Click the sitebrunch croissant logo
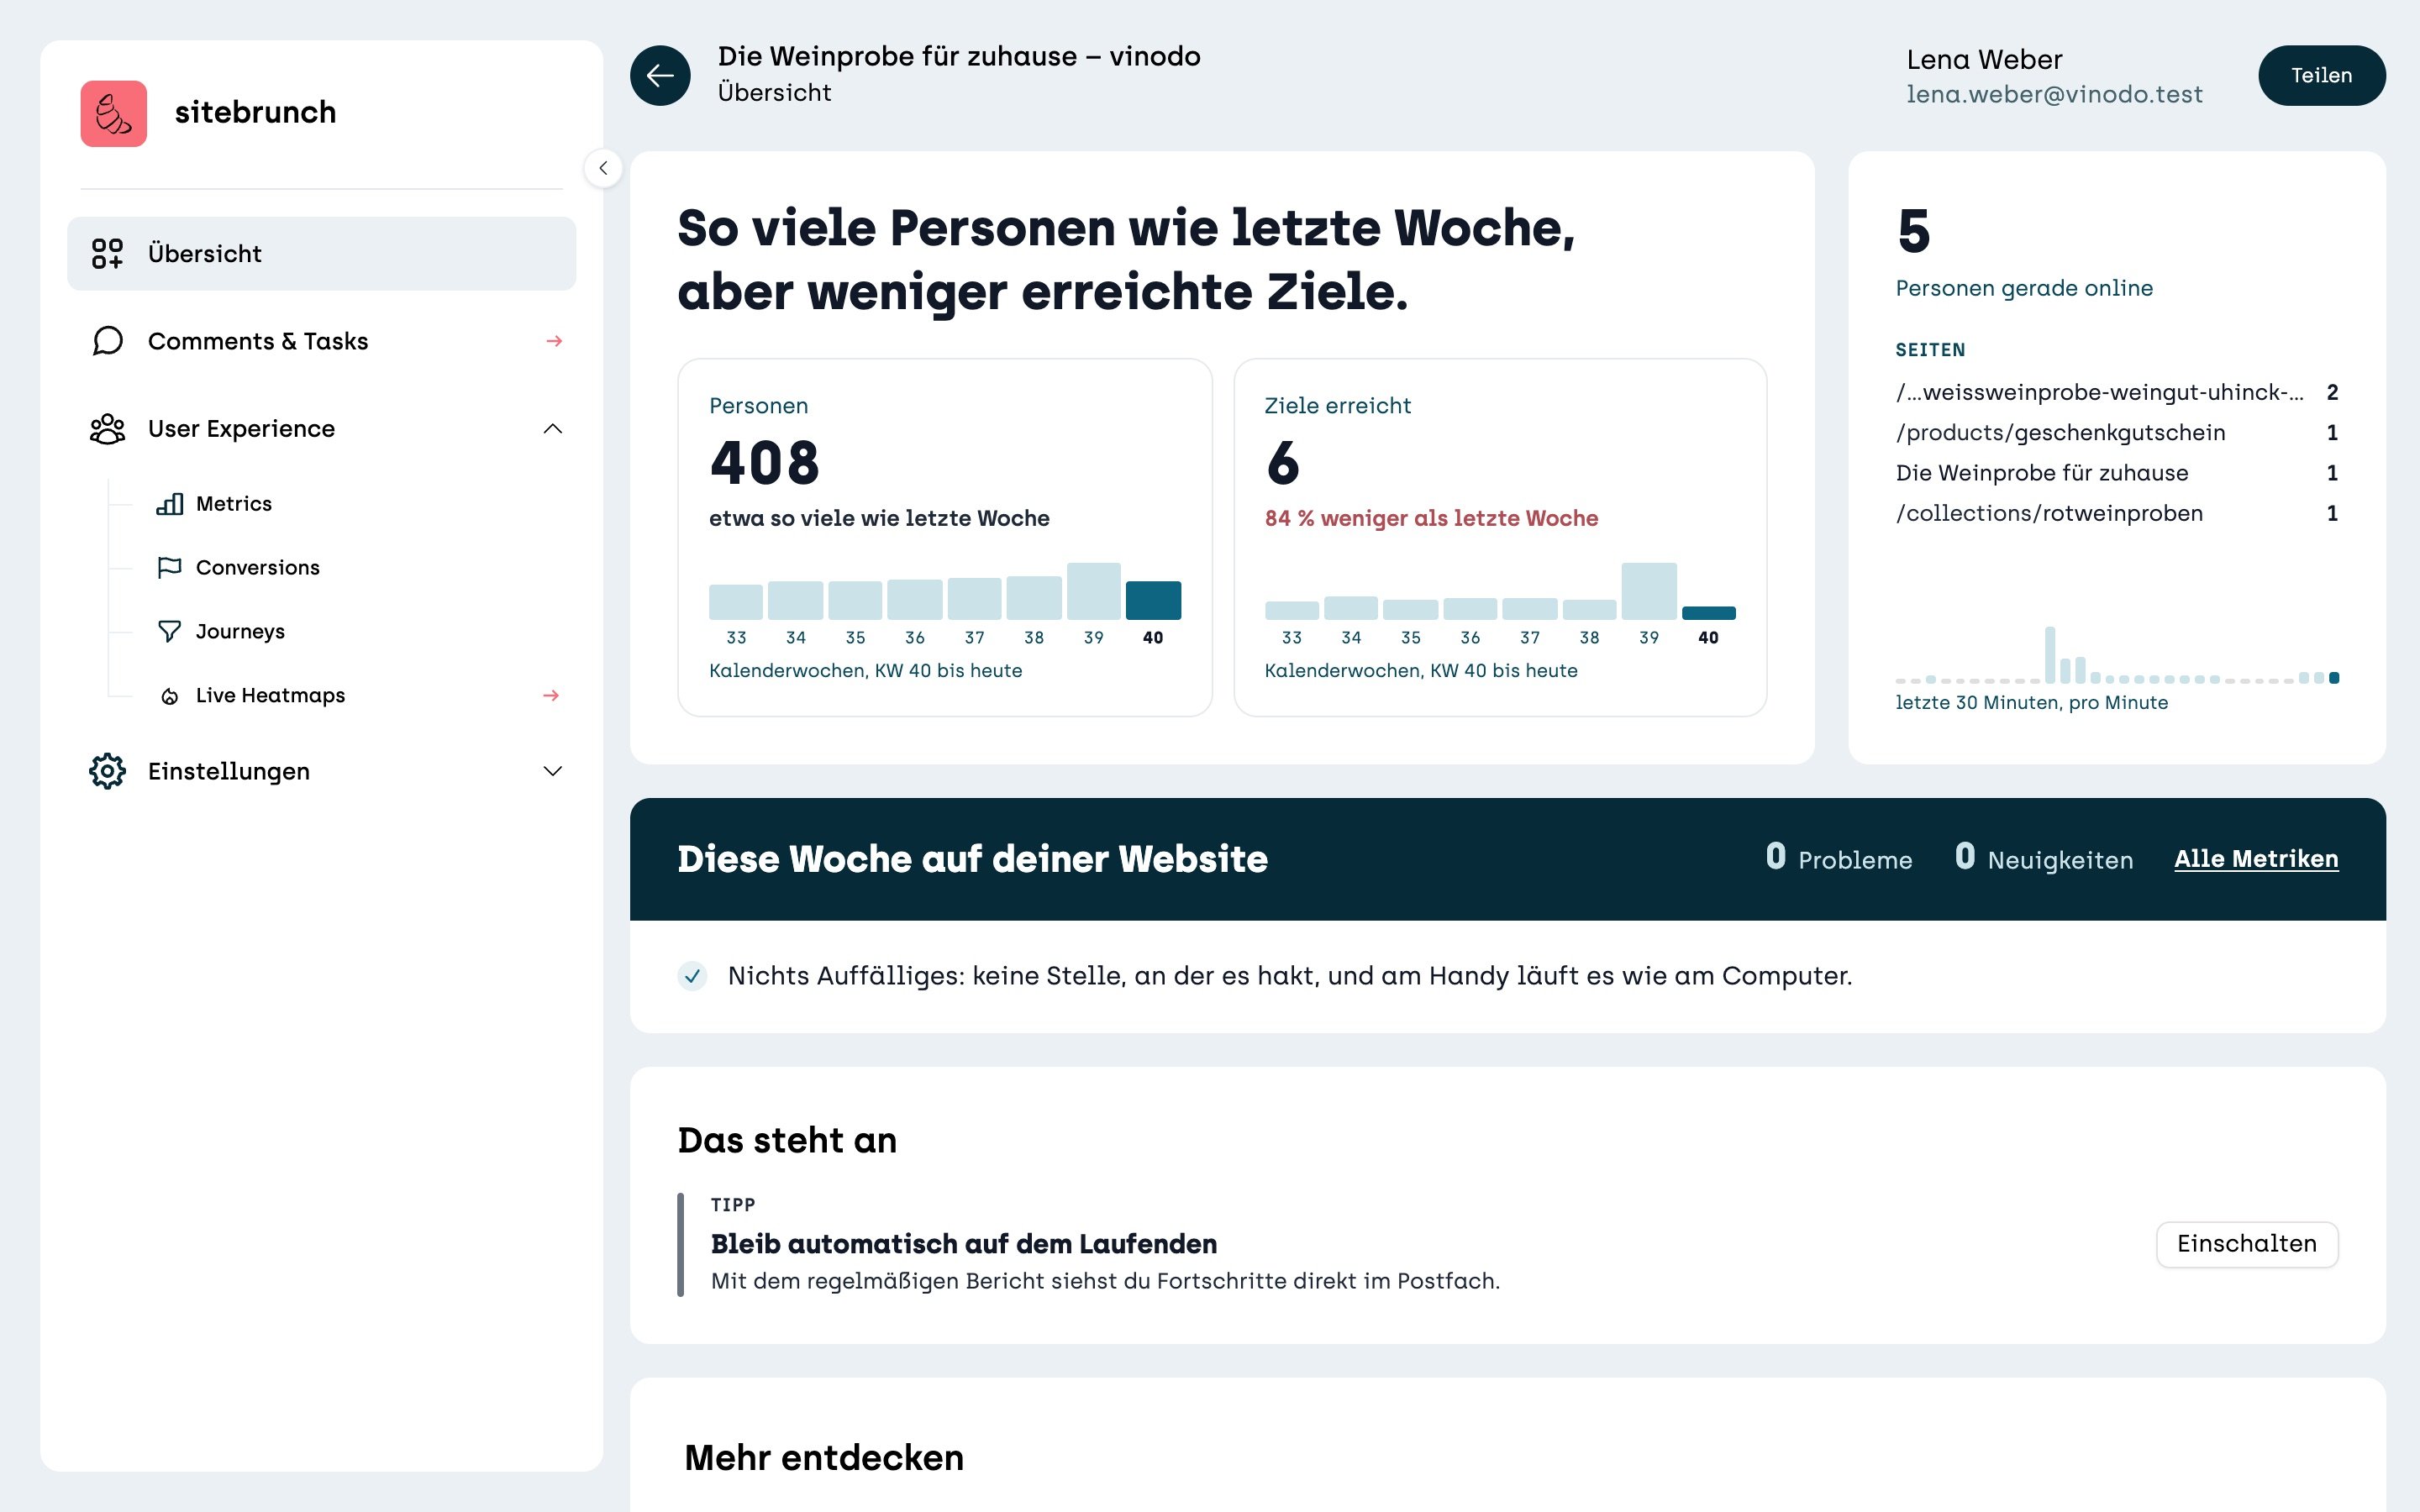This screenshot has width=2420, height=1512. (x=113, y=113)
